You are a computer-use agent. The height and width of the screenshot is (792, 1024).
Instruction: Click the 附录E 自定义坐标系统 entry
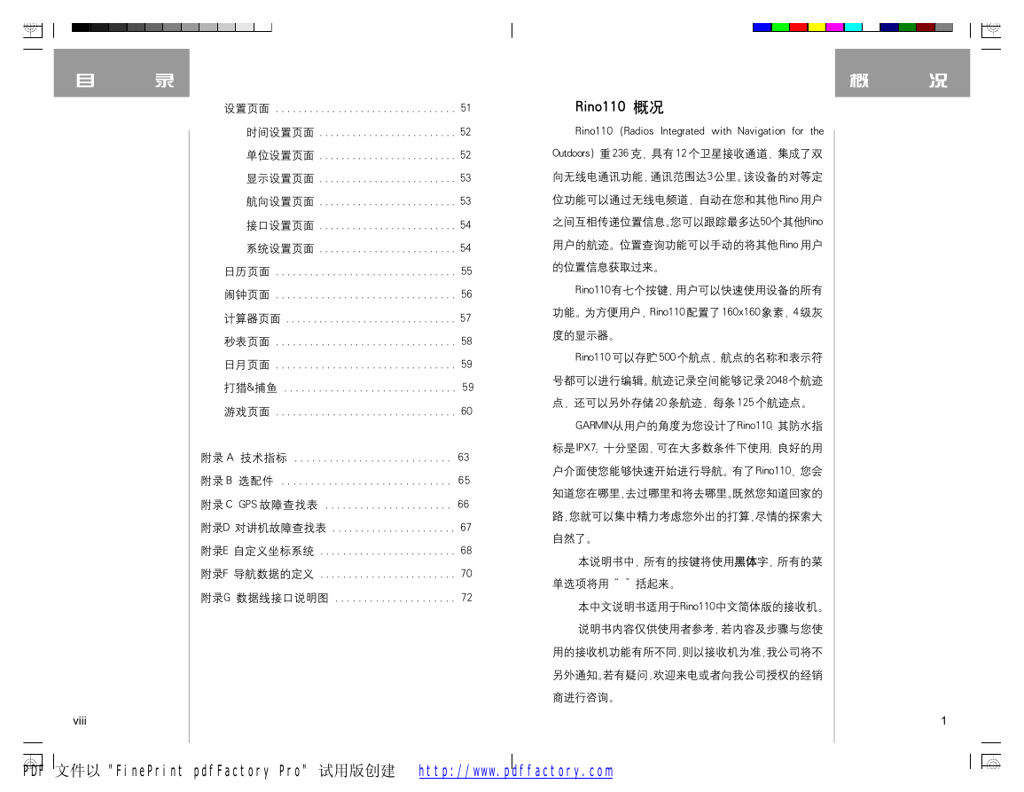click(336, 551)
